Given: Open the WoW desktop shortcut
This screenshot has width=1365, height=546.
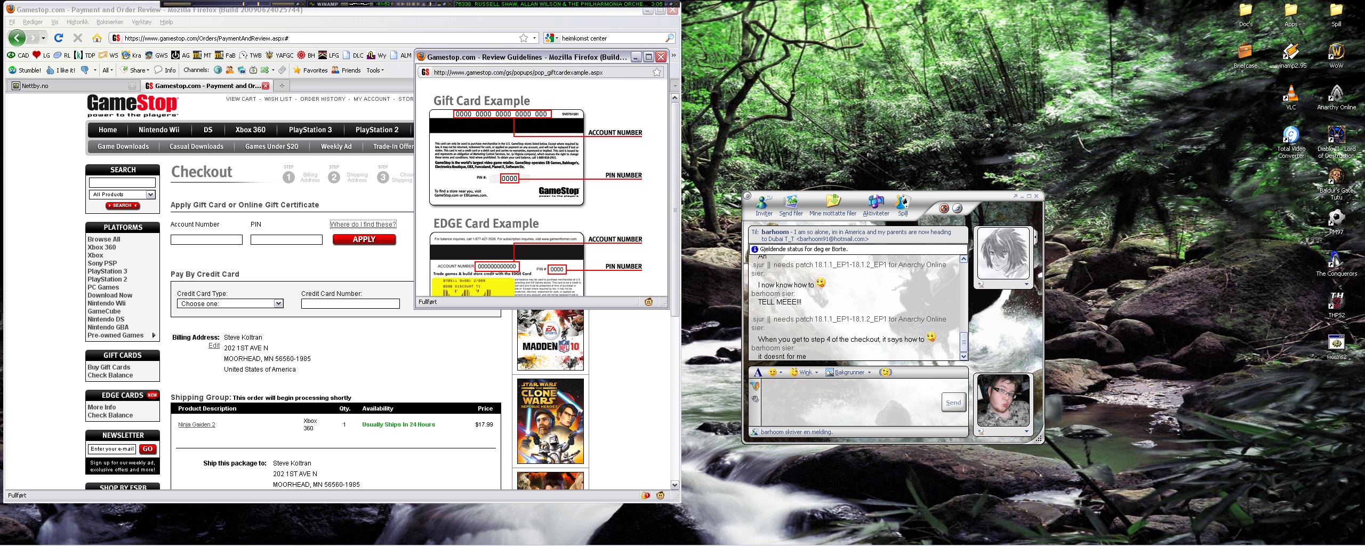Looking at the screenshot, I should tap(1336, 56).
